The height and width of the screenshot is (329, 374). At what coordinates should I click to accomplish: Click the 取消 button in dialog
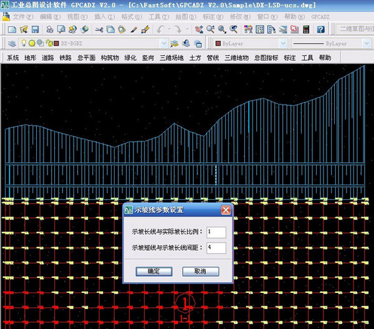coord(199,271)
